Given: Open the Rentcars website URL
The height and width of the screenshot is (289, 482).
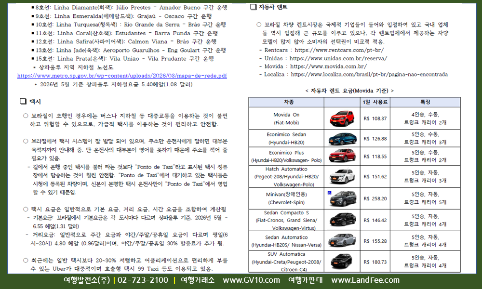Looking at the screenshot, I should point(339,50).
